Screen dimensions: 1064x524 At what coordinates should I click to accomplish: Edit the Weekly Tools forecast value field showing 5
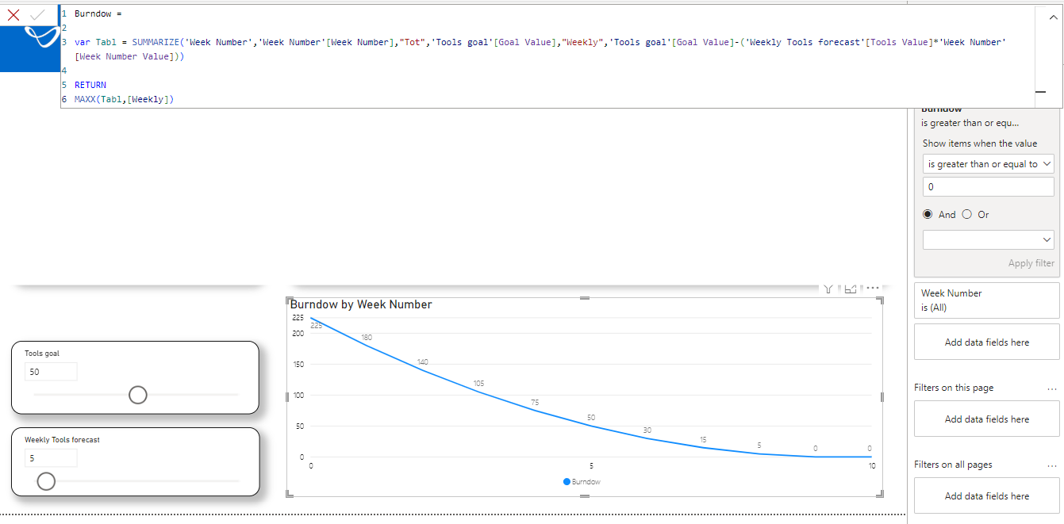[x=51, y=458]
